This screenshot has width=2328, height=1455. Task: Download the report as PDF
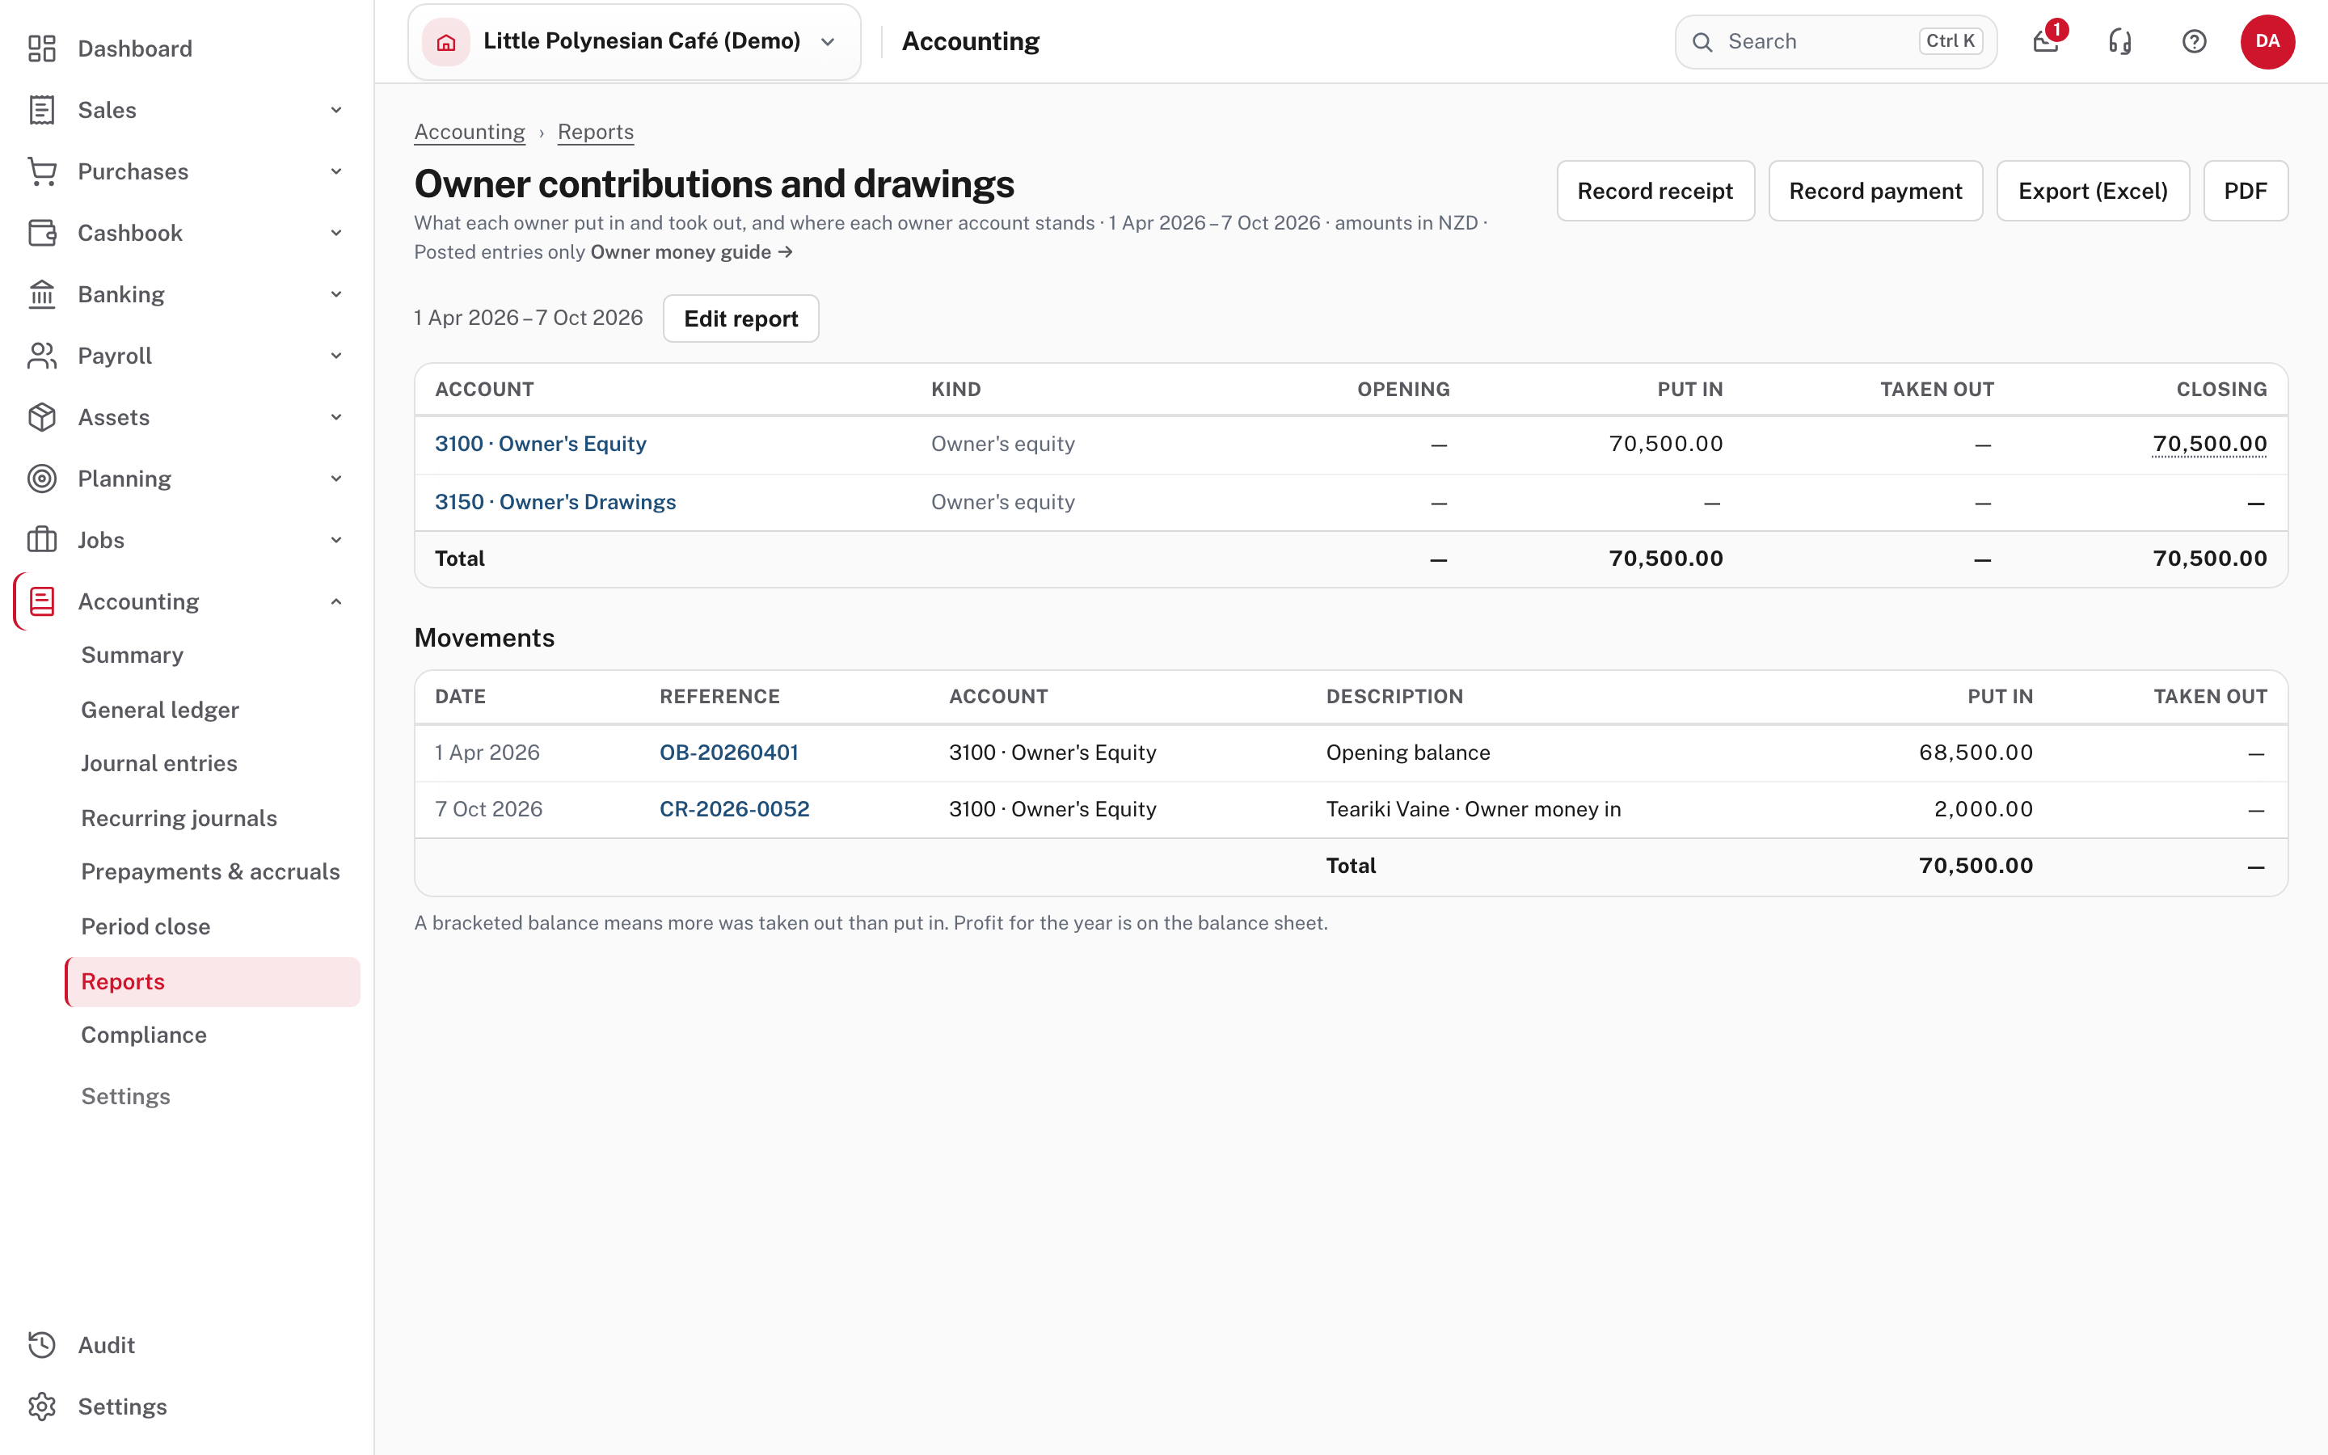(2246, 191)
